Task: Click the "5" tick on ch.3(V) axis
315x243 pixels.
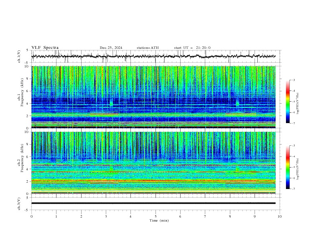Action: 27,198
